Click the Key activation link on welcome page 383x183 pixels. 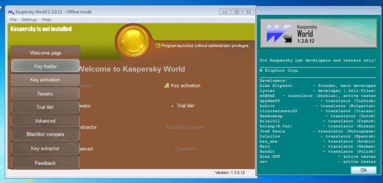pos(186,85)
